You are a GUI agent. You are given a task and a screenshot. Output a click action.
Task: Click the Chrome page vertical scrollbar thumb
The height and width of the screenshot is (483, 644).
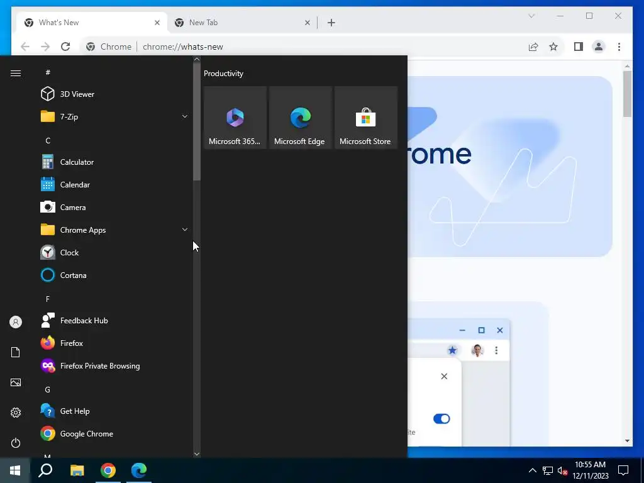(627, 94)
